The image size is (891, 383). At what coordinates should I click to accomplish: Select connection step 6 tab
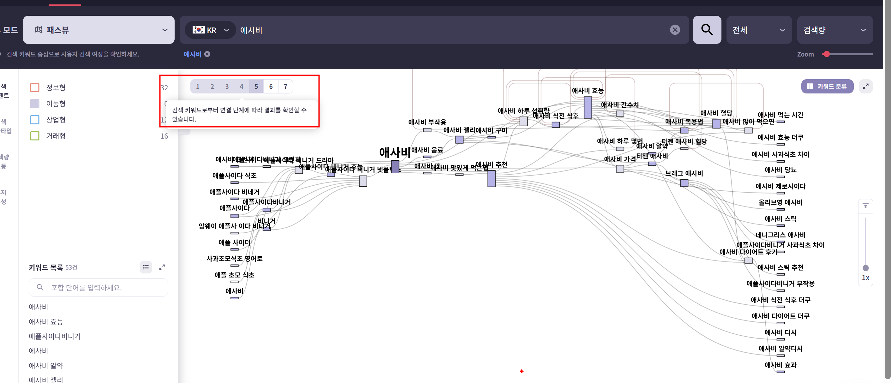click(271, 87)
